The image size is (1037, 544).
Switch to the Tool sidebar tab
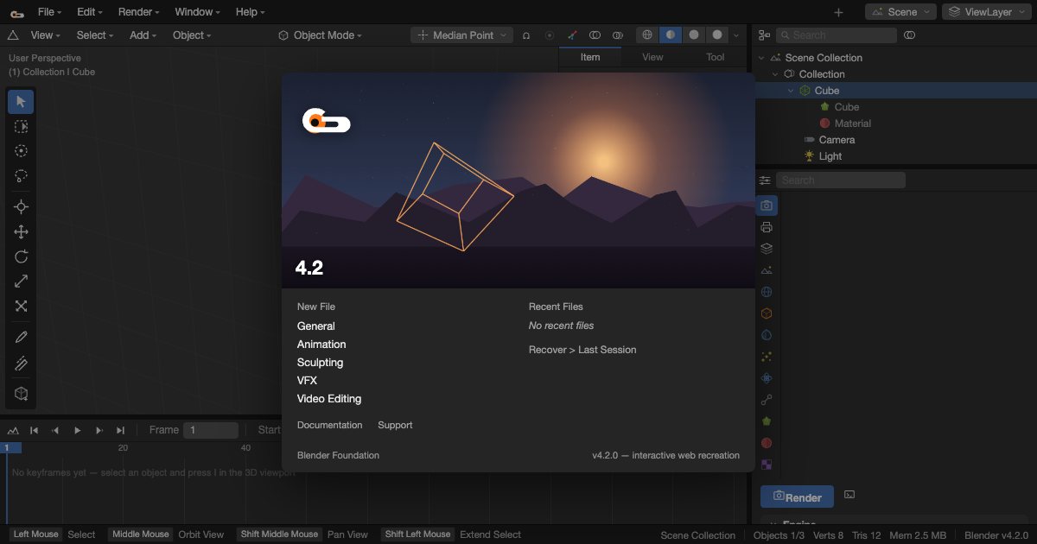[716, 57]
